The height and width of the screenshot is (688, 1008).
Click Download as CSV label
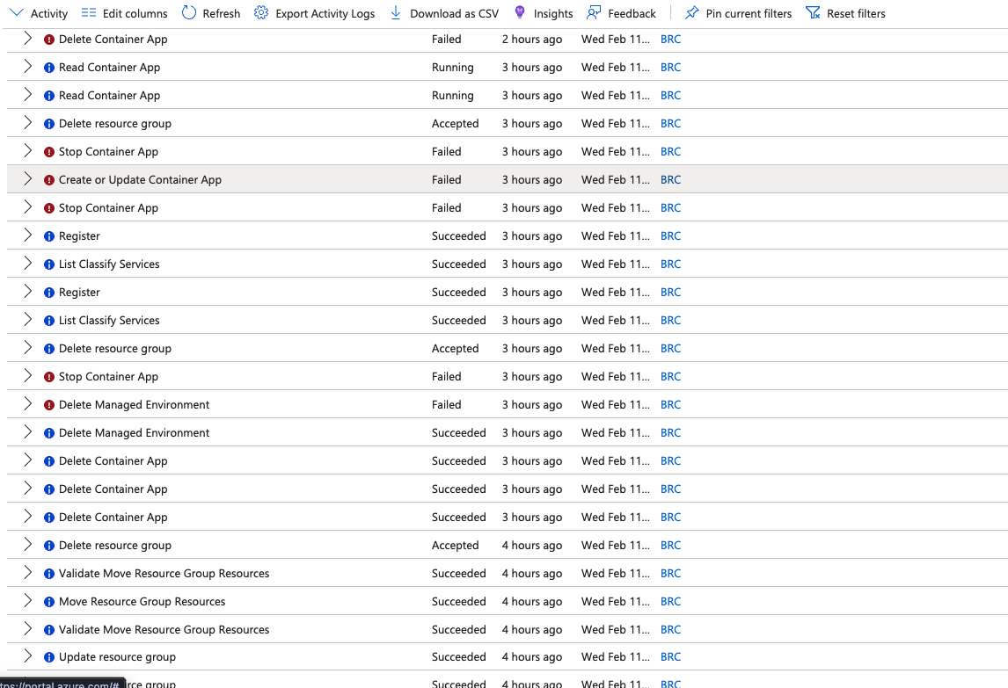tap(455, 13)
